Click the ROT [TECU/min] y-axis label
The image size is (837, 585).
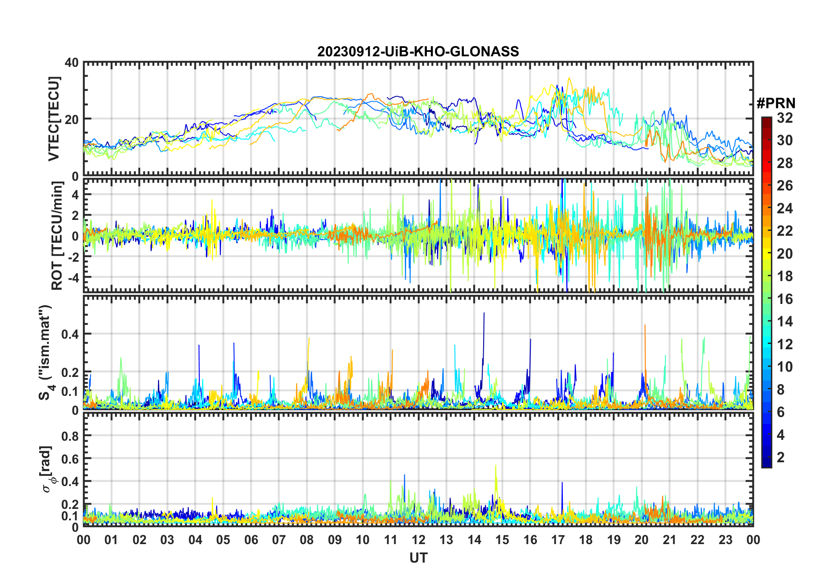coord(57,236)
